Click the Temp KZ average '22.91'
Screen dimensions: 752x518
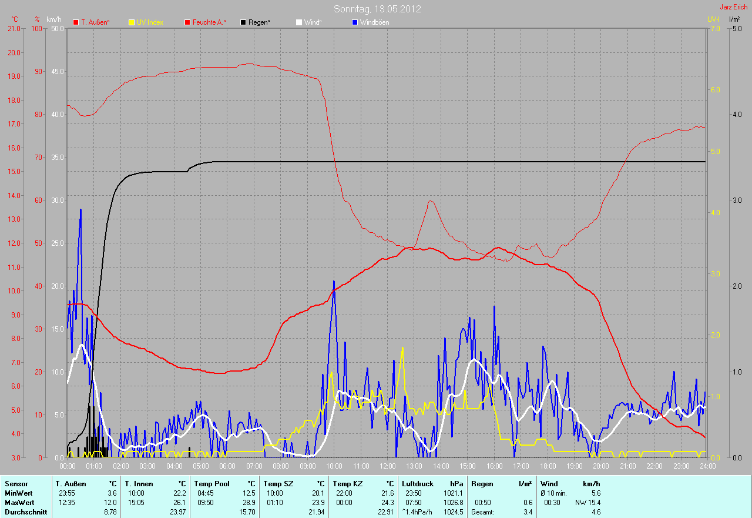pyautogui.click(x=384, y=512)
